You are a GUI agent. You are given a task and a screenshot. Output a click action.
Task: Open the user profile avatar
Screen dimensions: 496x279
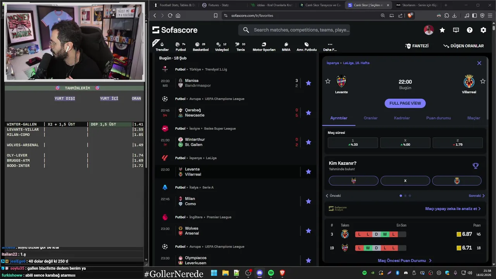(429, 30)
